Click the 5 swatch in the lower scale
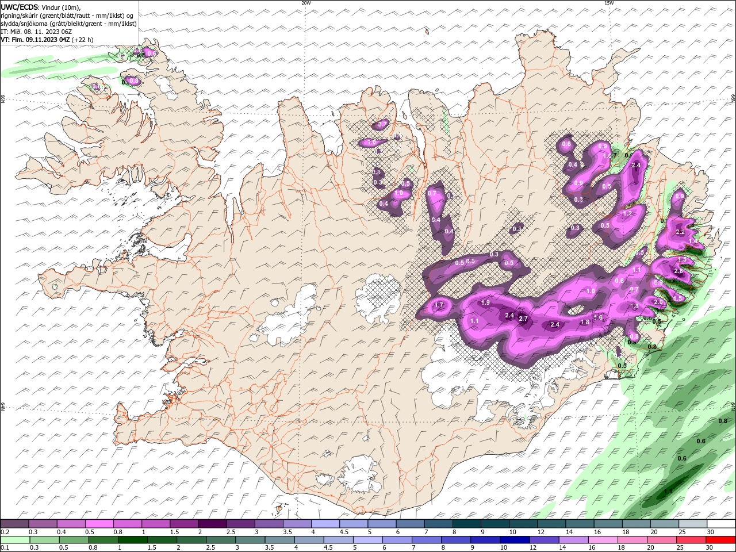 tap(367, 540)
